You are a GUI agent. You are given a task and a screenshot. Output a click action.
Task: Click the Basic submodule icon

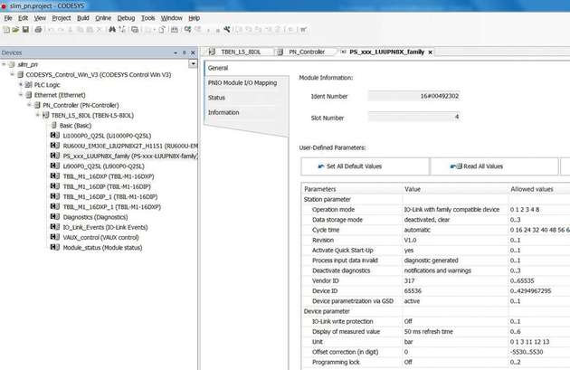click(x=53, y=126)
